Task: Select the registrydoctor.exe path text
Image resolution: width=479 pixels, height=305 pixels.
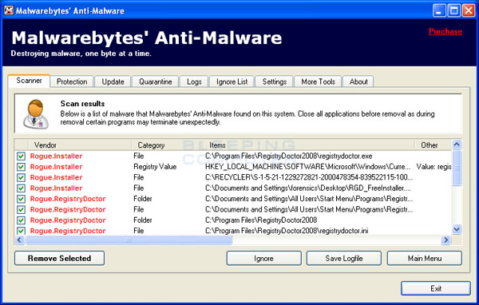Action: (289, 156)
